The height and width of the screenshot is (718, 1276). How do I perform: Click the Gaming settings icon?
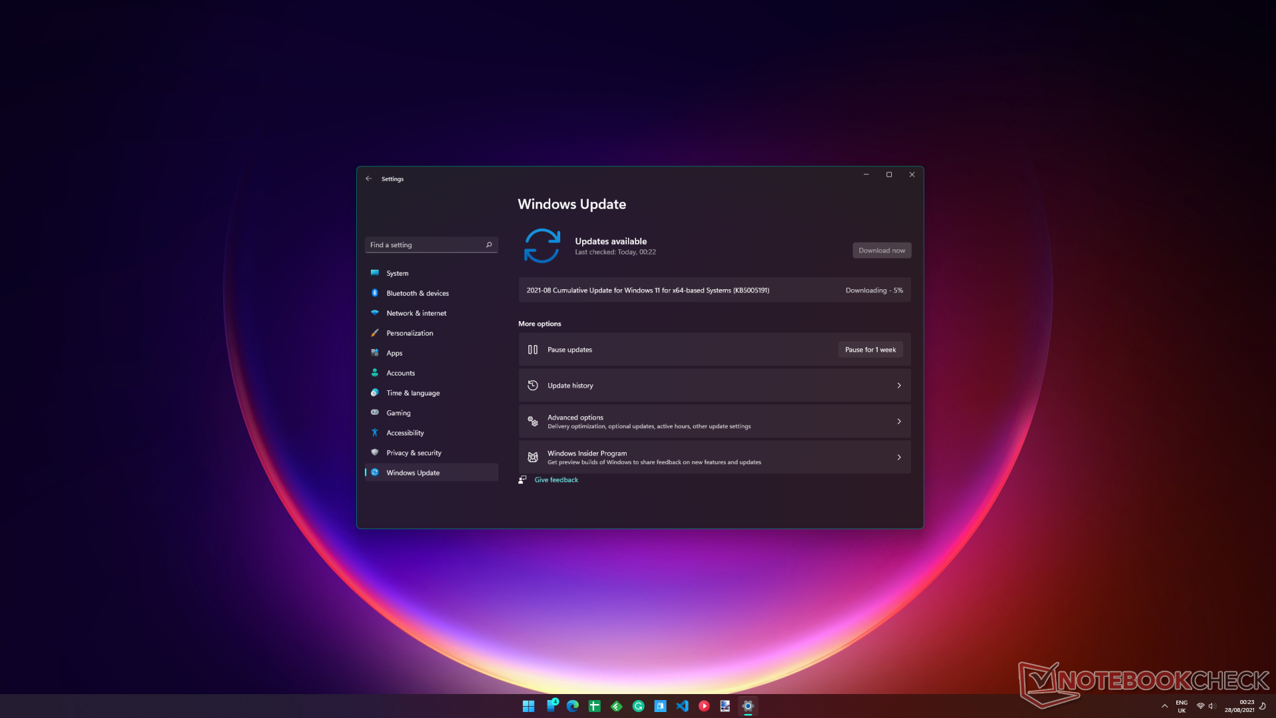tap(374, 412)
